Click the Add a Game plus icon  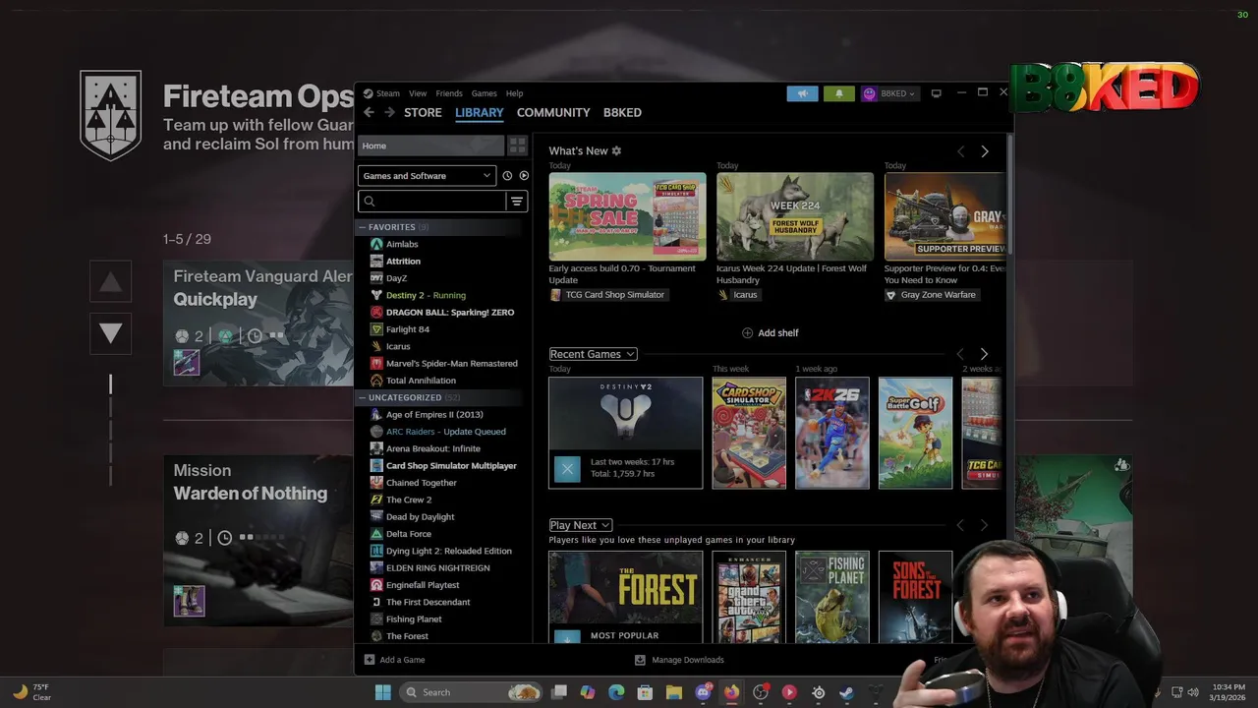coord(370,660)
